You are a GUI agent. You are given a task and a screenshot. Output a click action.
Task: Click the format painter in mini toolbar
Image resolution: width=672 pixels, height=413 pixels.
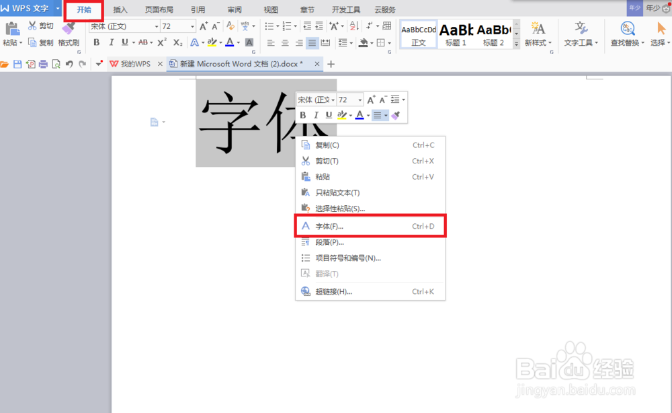click(x=396, y=115)
